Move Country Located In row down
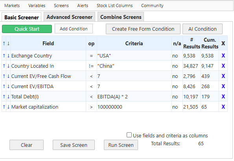The height and width of the screenshot is (161, 234). [8, 66]
